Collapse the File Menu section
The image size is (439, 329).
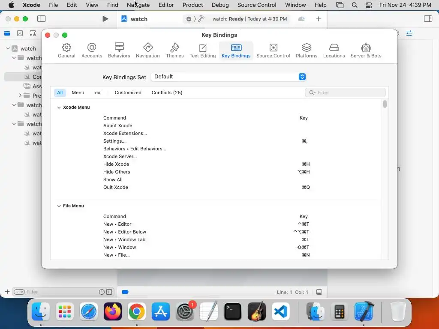[59, 206]
